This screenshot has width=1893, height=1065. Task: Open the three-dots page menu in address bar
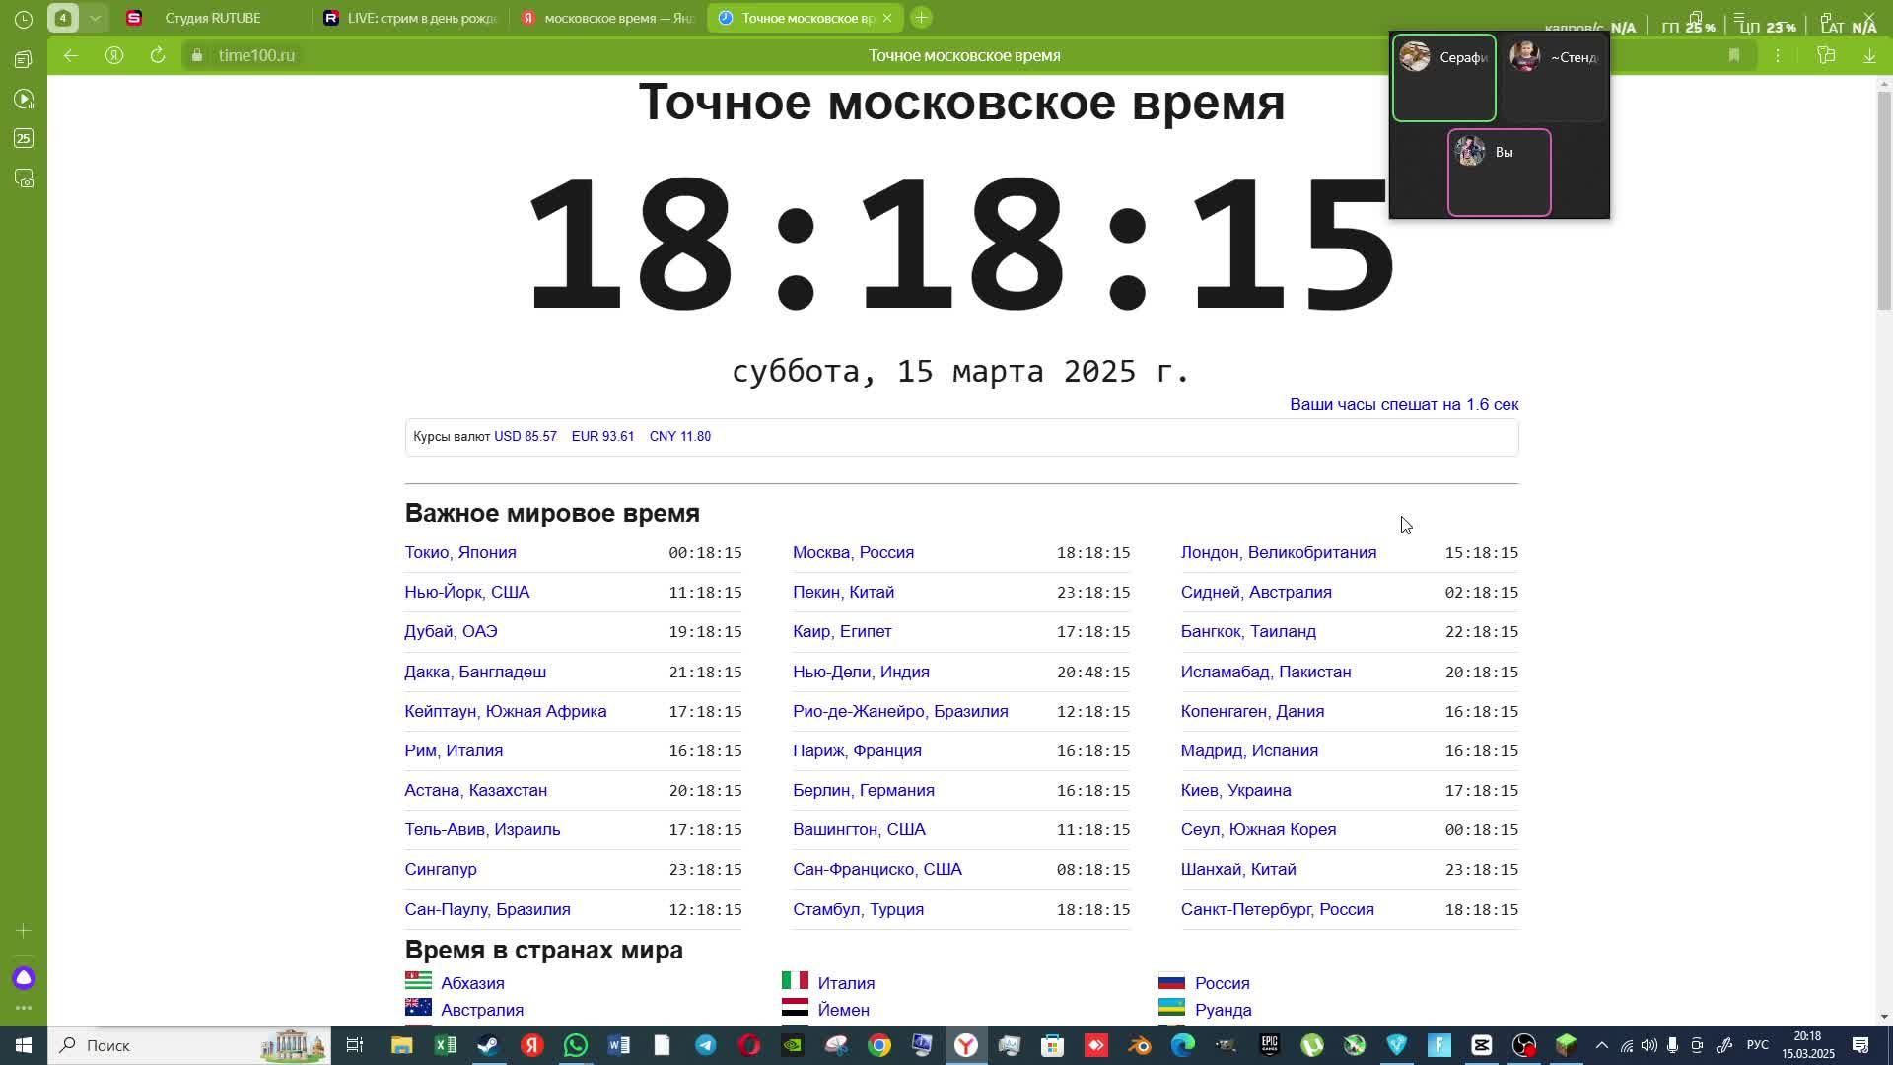[1778, 56]
